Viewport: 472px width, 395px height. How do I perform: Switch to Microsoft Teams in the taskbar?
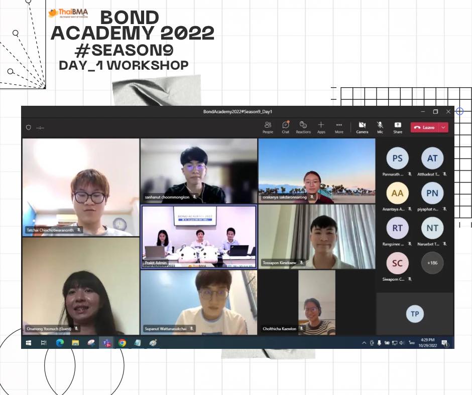[106, 343]
